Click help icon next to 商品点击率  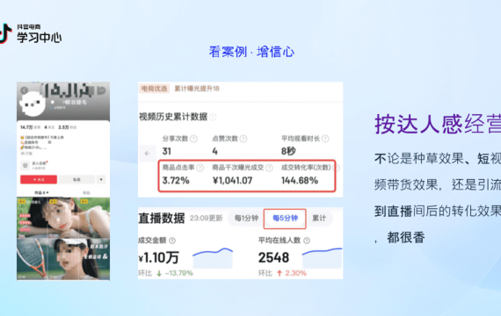pyautogui.click(x=200, y=168)
